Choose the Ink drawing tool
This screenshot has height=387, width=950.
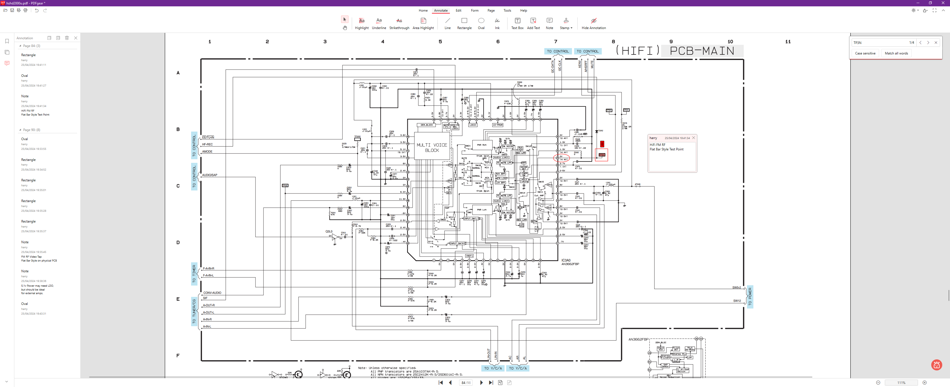pyautogui.click(x=497, y=23)
